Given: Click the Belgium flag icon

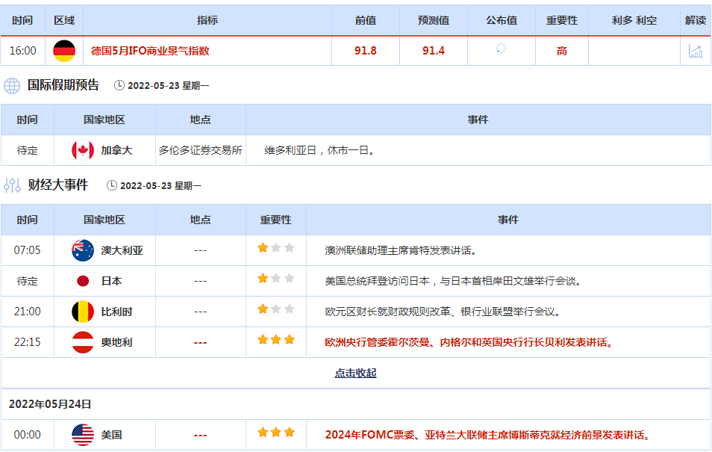Looking at the screenshot, I should coord(82,312).
